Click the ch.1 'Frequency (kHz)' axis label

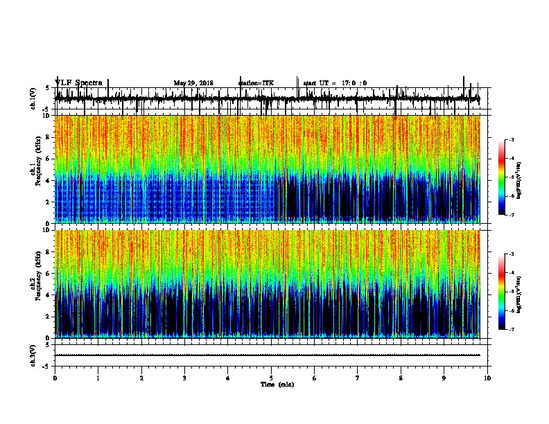pyautogui.click(x=38, y=161)
